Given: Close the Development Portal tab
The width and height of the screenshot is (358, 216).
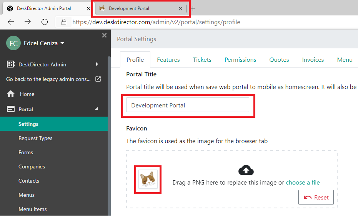Looking at the screenshot, I should tap(180, 9).
